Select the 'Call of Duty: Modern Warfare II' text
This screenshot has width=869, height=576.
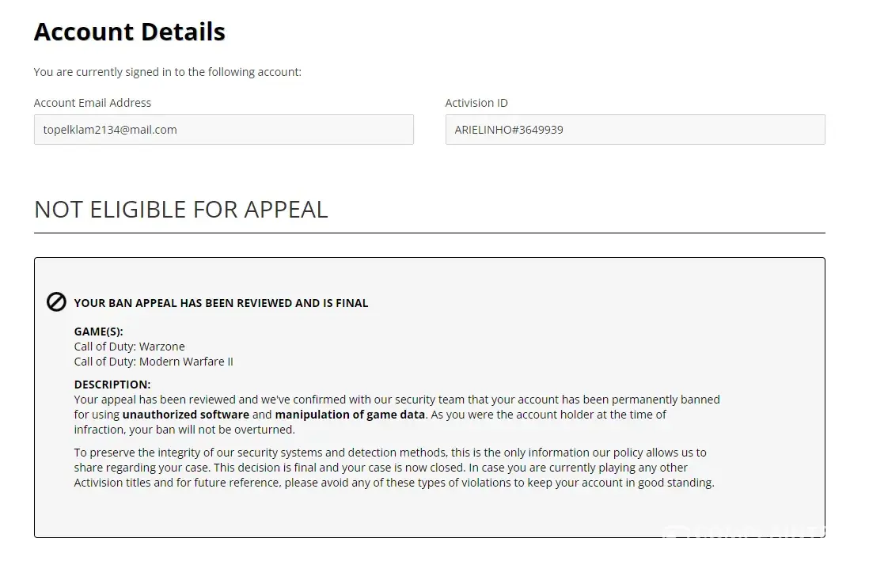tap(154, 362)
